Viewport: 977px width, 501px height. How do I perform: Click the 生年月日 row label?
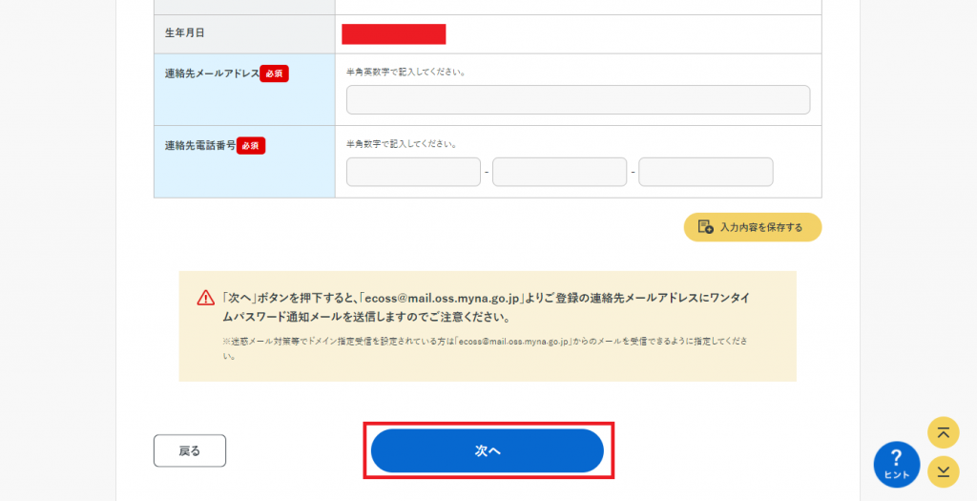point(184,33)
